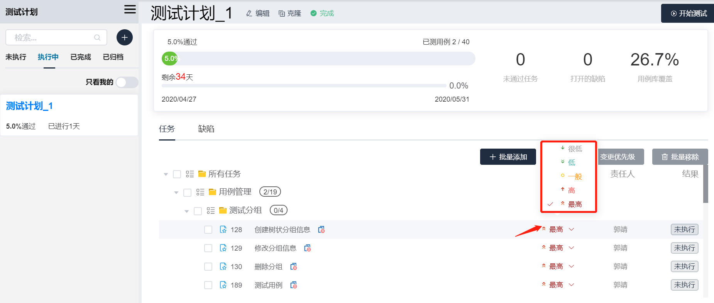This screenshot has height=303, width=714.
Task: Open priority dropdown chevron for case 129
Action: (572, 248)
